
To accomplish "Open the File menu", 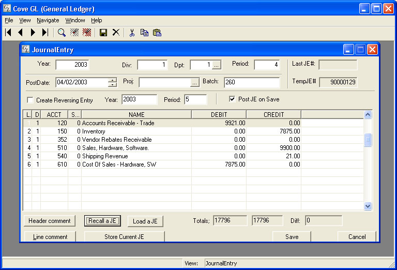I will pyautogui.click(x=9, y=20).
